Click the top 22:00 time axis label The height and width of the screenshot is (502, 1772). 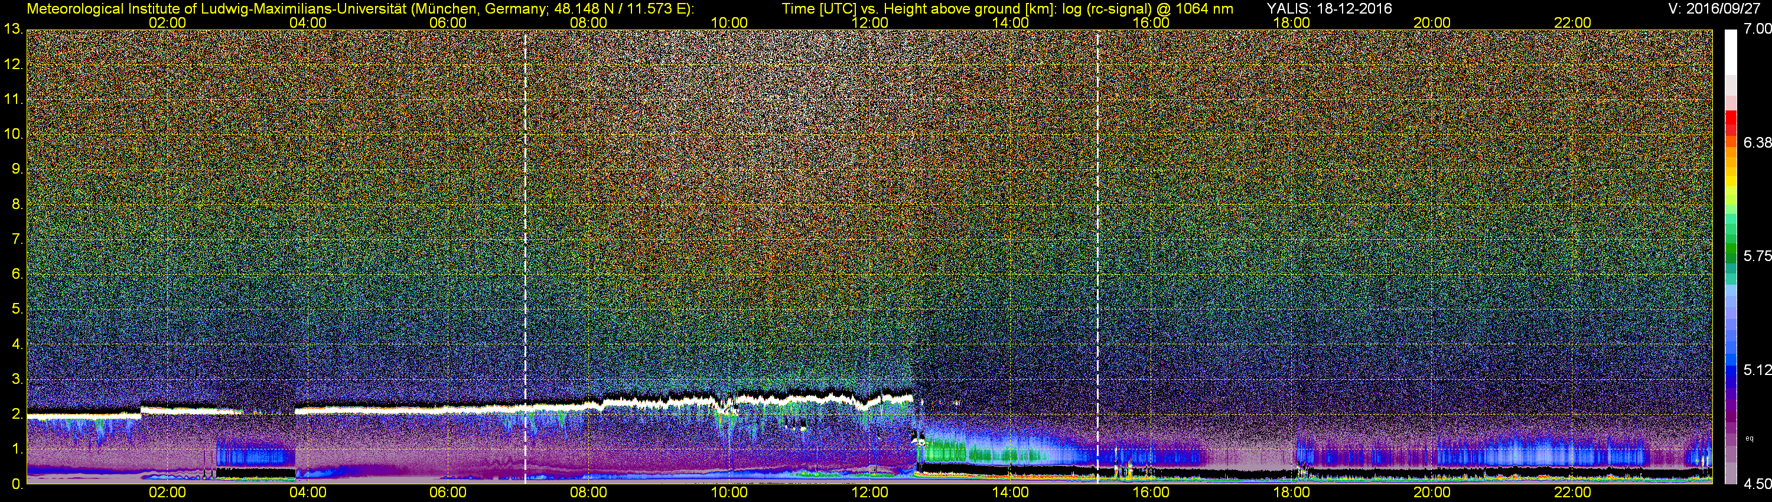[1572, 22]
